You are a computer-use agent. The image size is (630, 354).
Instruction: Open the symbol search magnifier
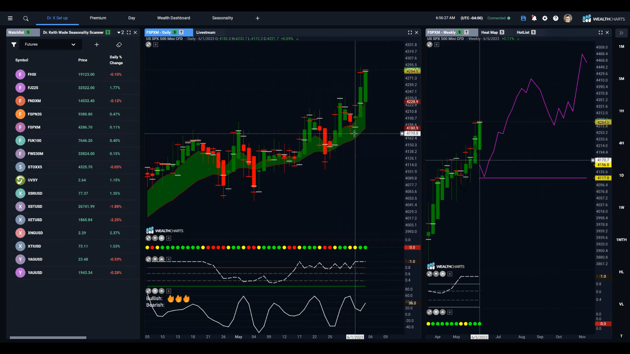pyautogui.click(x=26, y=18)
